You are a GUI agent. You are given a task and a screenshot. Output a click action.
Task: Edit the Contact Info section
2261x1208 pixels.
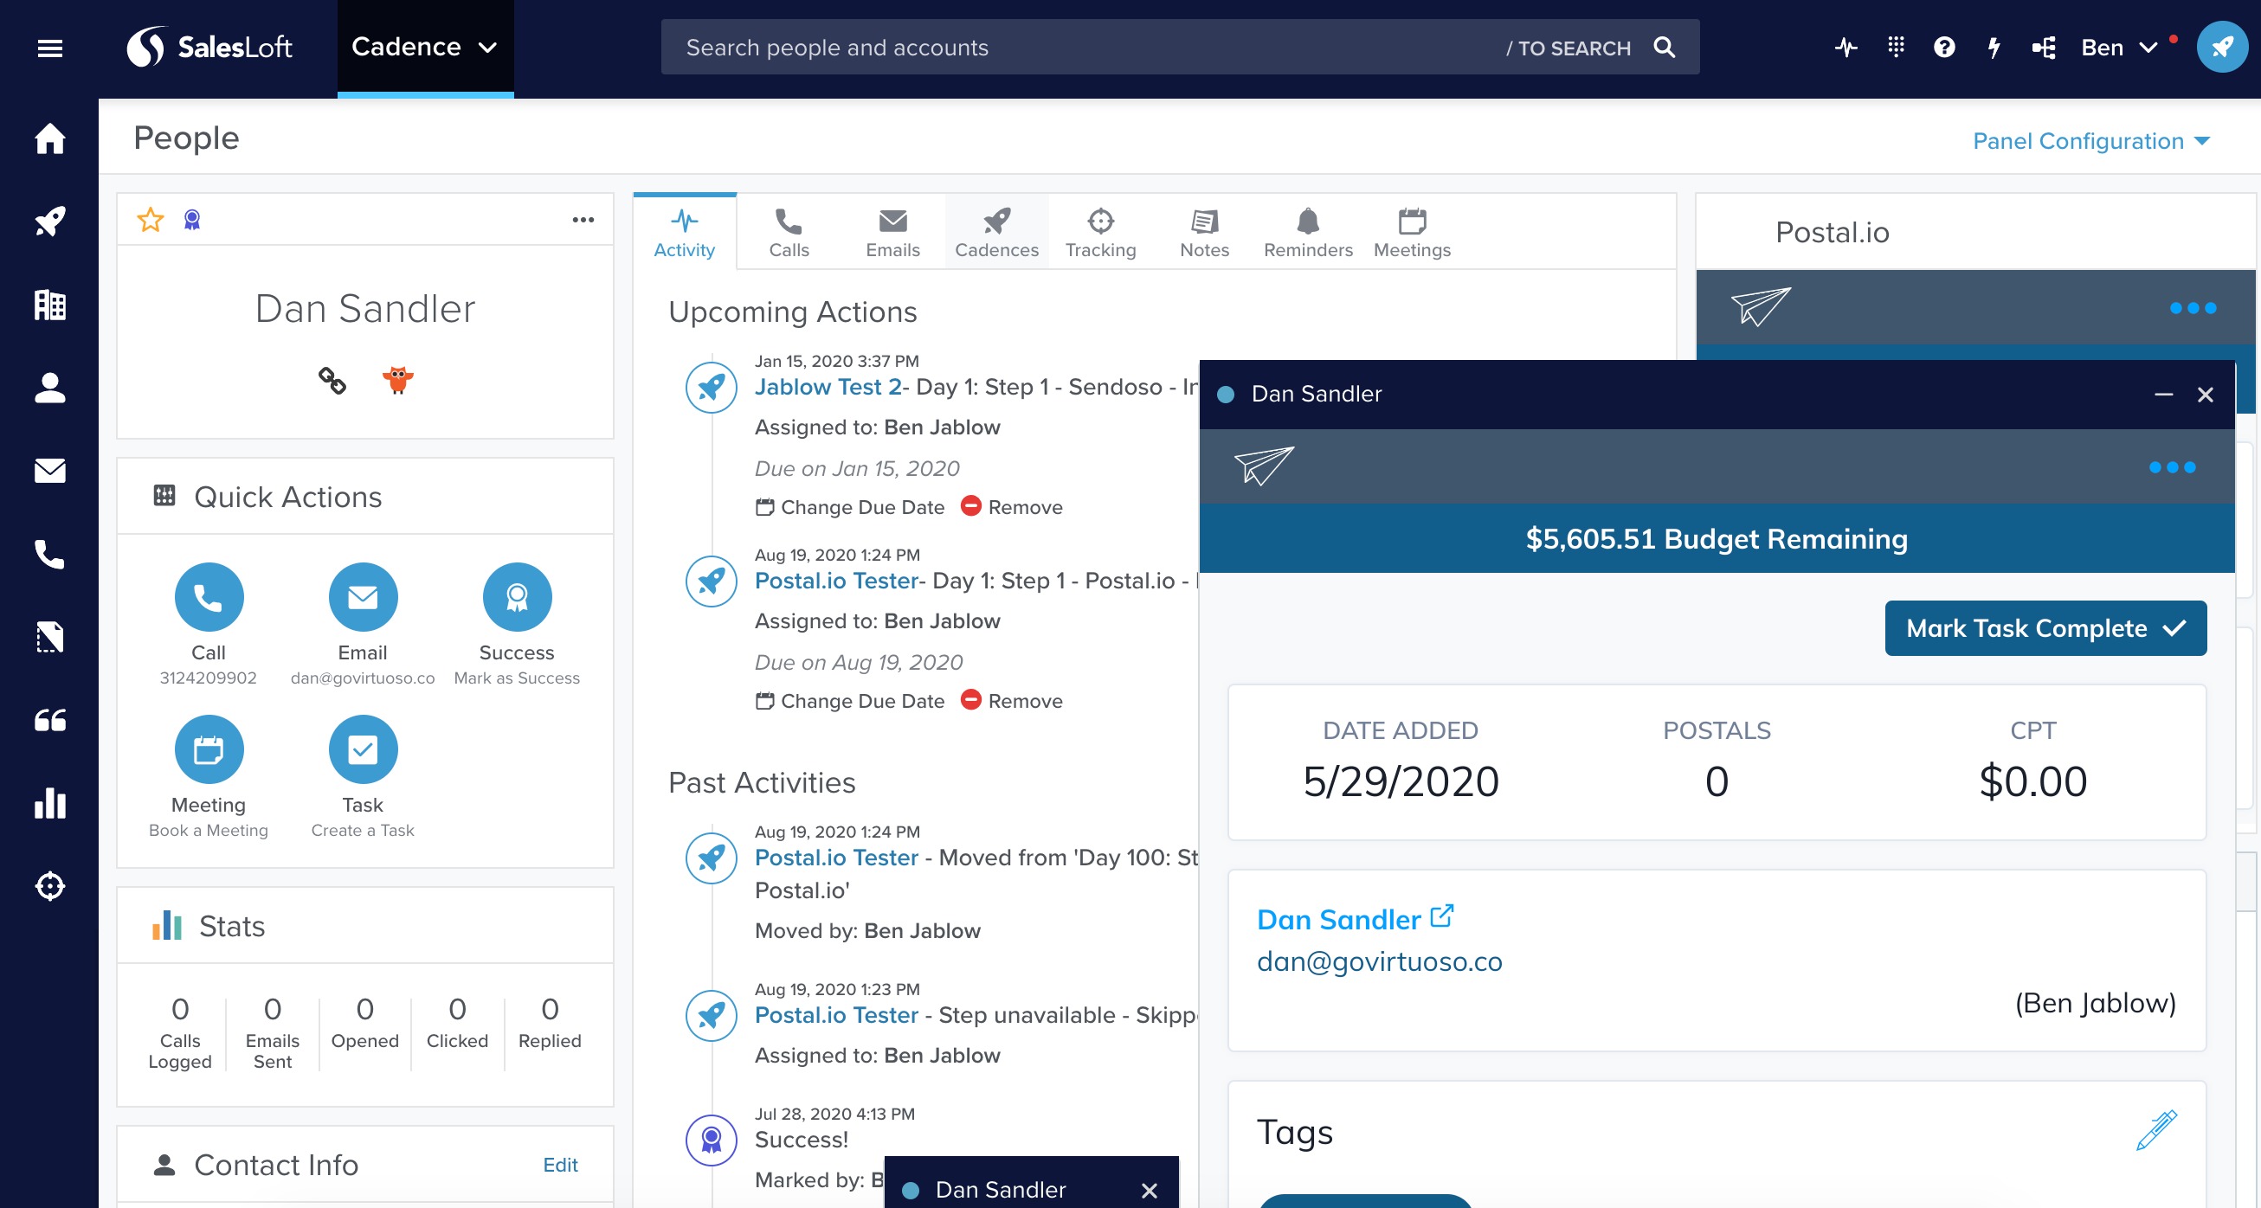point(560,1165)
